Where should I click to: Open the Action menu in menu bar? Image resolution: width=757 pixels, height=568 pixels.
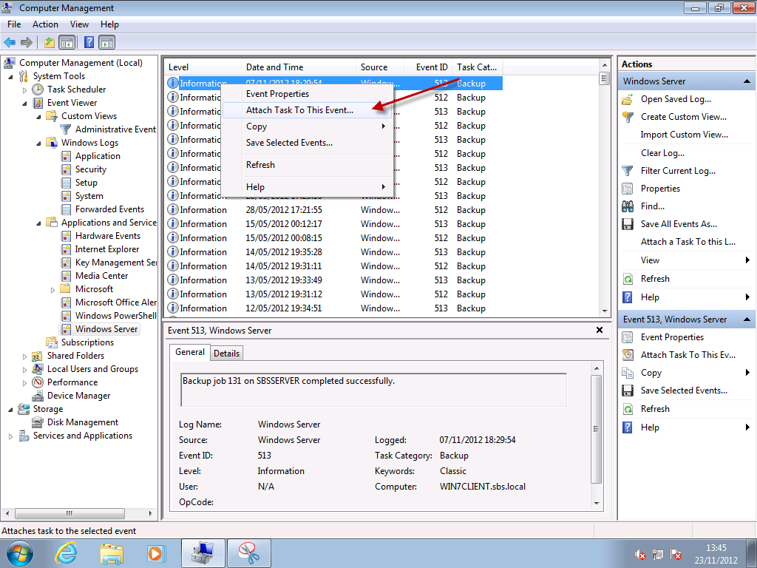click(45, 24)
